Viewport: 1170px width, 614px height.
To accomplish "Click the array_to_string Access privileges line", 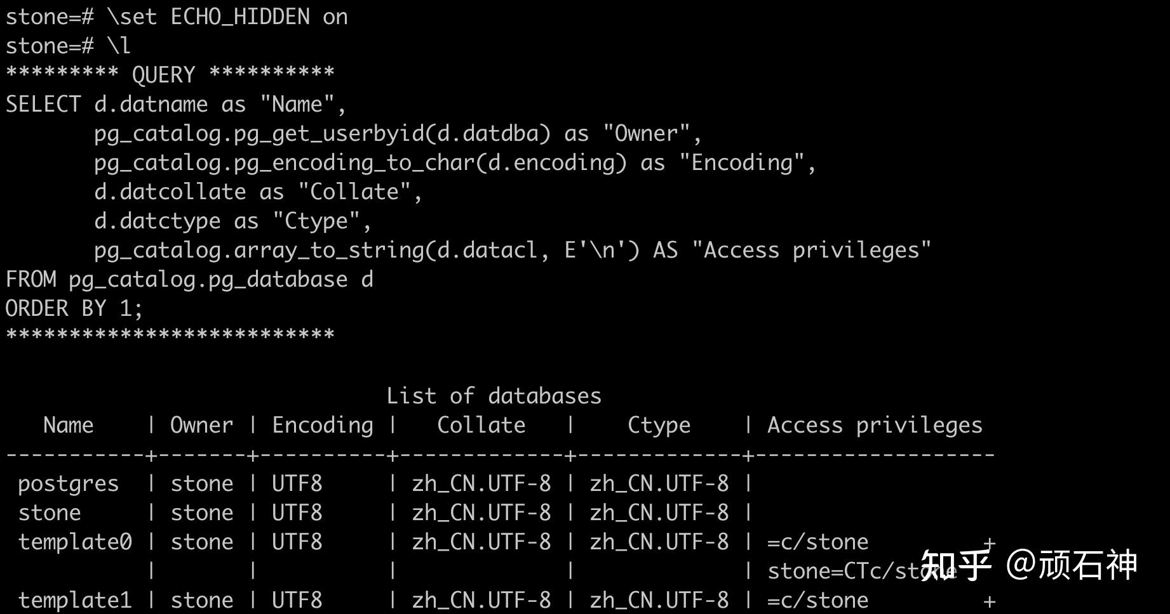I will click(513, 251).
